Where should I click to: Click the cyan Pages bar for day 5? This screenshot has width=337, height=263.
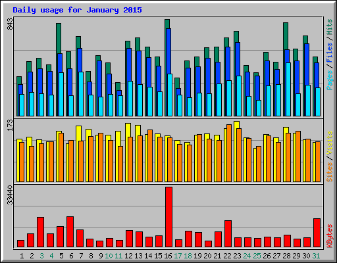click(61, 94)
